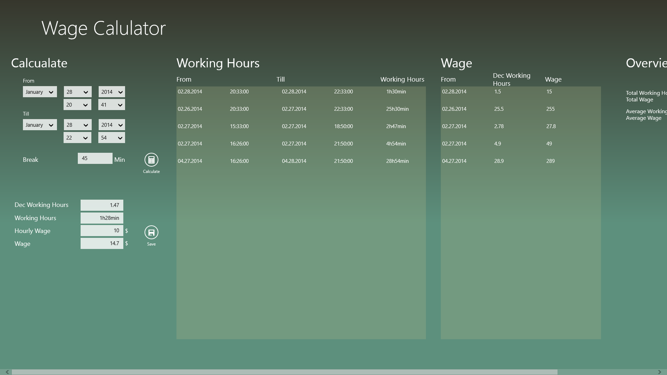
Task: Click the Dec Working Hours field
Action: point(101,205)
